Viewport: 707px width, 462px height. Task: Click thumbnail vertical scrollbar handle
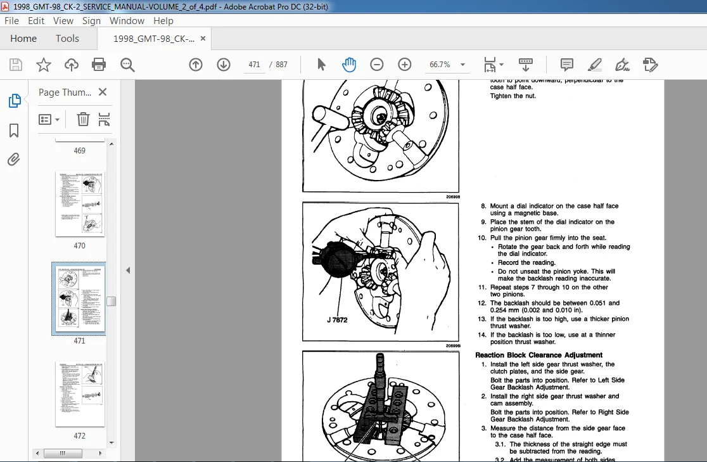111,302
